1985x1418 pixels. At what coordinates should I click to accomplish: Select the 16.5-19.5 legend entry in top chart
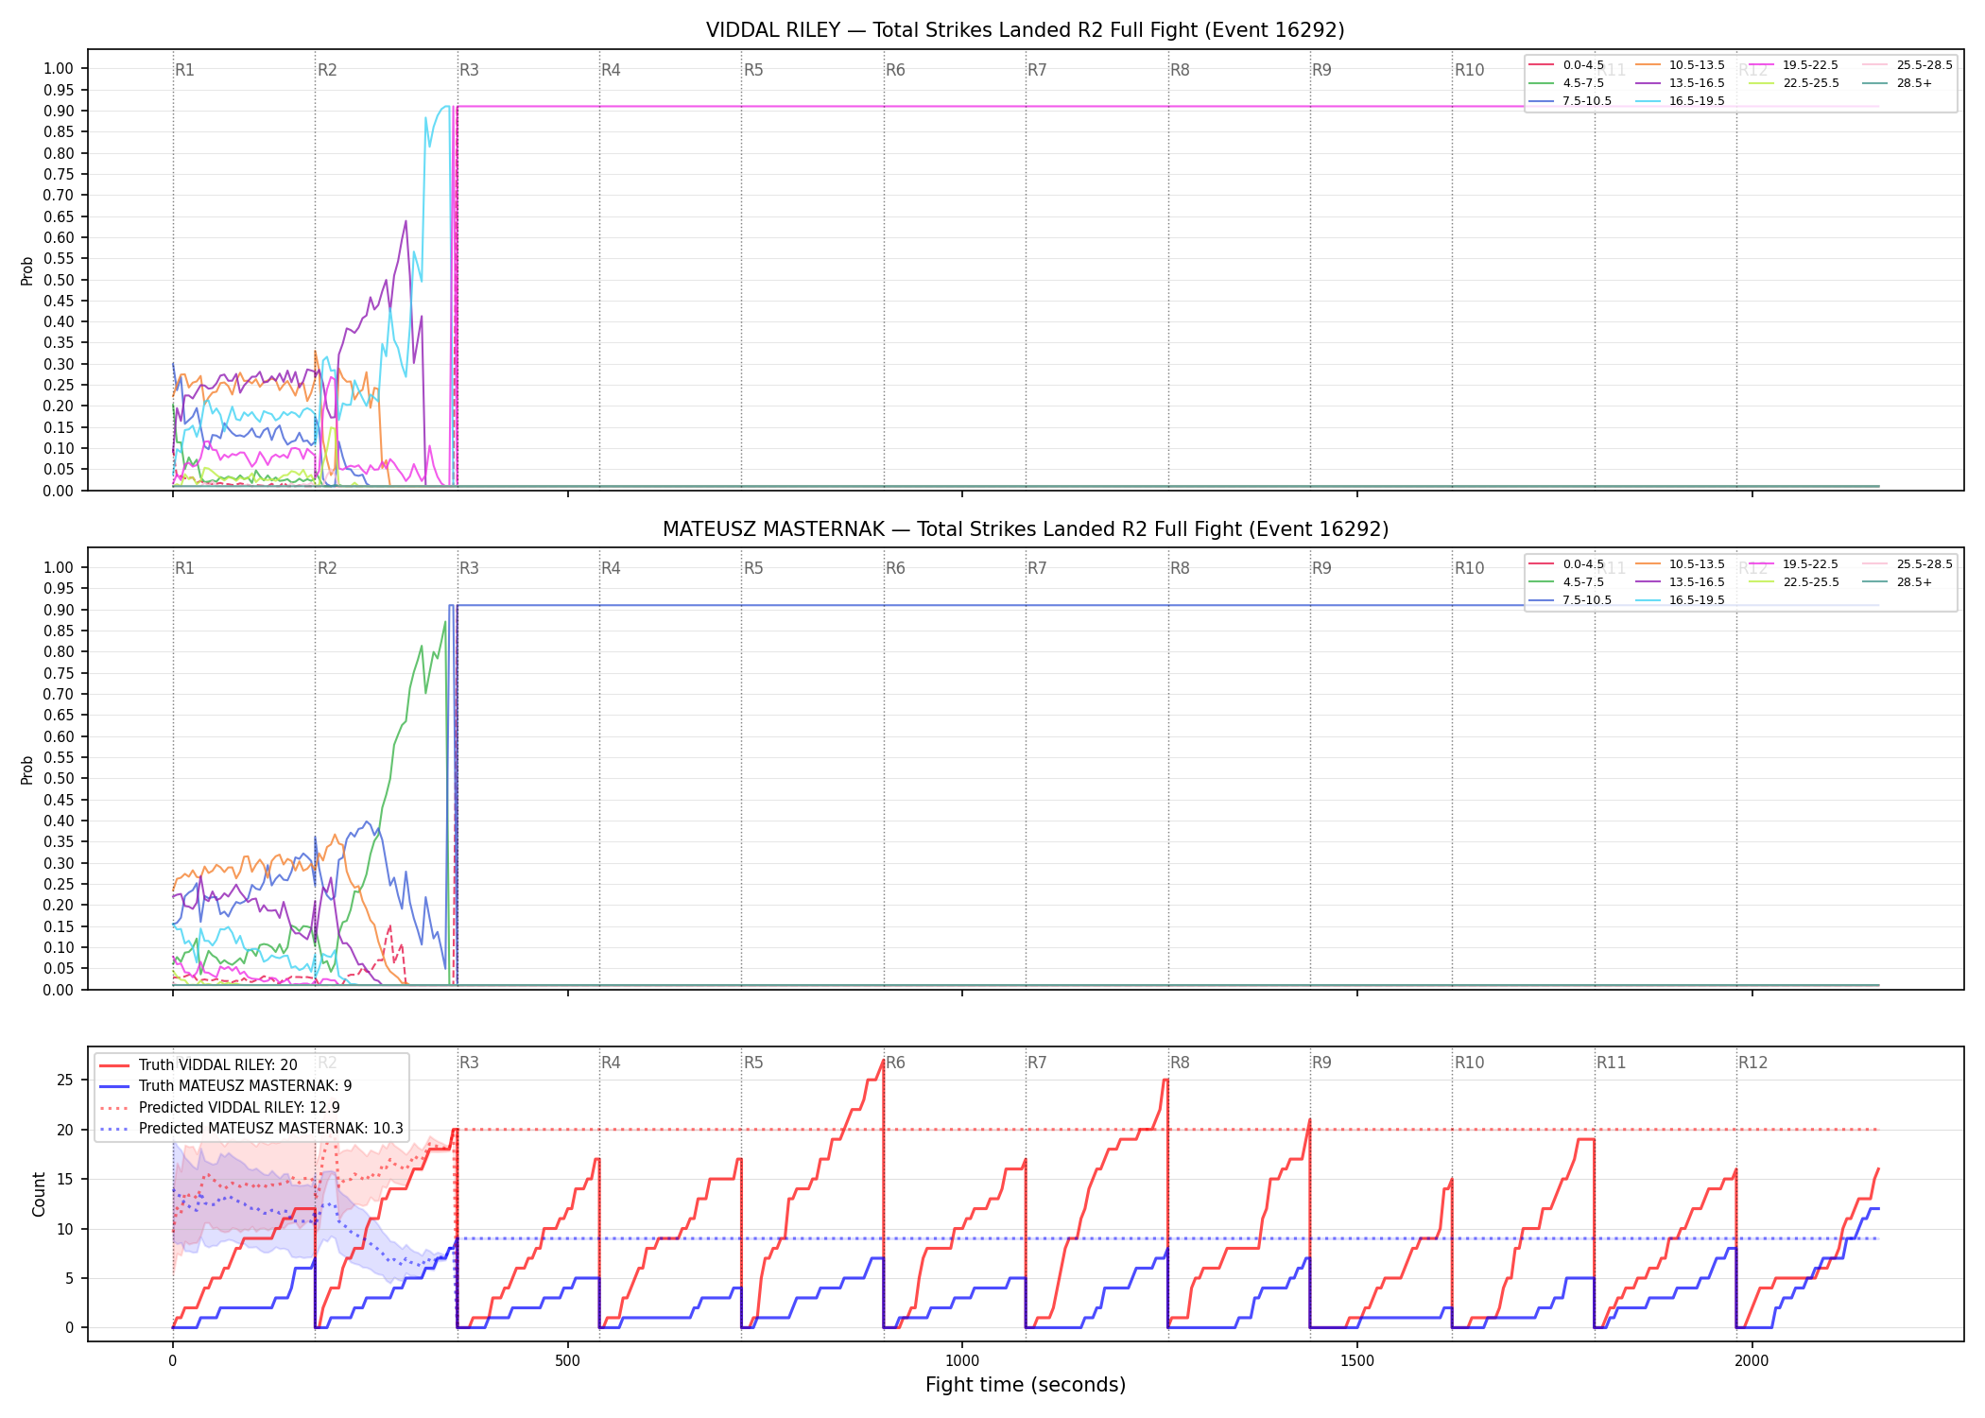[1680, 101]
